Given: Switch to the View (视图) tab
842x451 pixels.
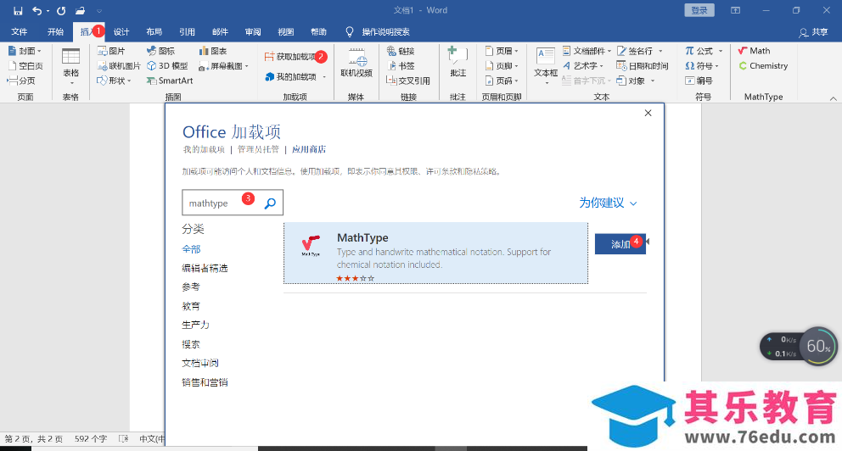Looking at the screenshot, I should pos(286,31).
